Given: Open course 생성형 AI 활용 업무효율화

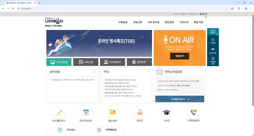Looking at the screenshot, I should (174, 85).
